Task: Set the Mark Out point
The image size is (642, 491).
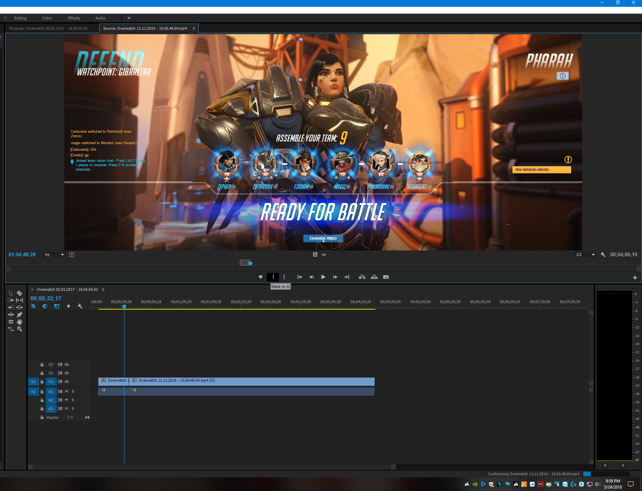Action: click(284, 277)
